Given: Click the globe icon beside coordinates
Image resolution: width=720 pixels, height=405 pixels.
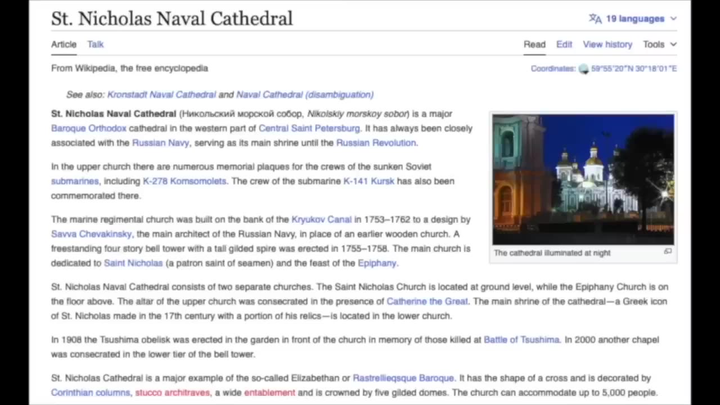Looking at the screenshot, I should (x=583, y=69).
